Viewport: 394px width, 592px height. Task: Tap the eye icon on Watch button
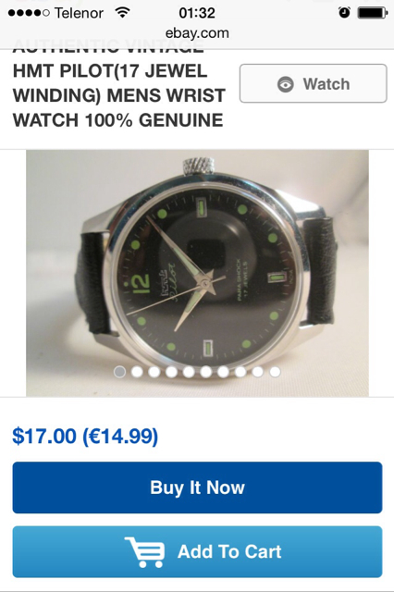coord(285,84)
